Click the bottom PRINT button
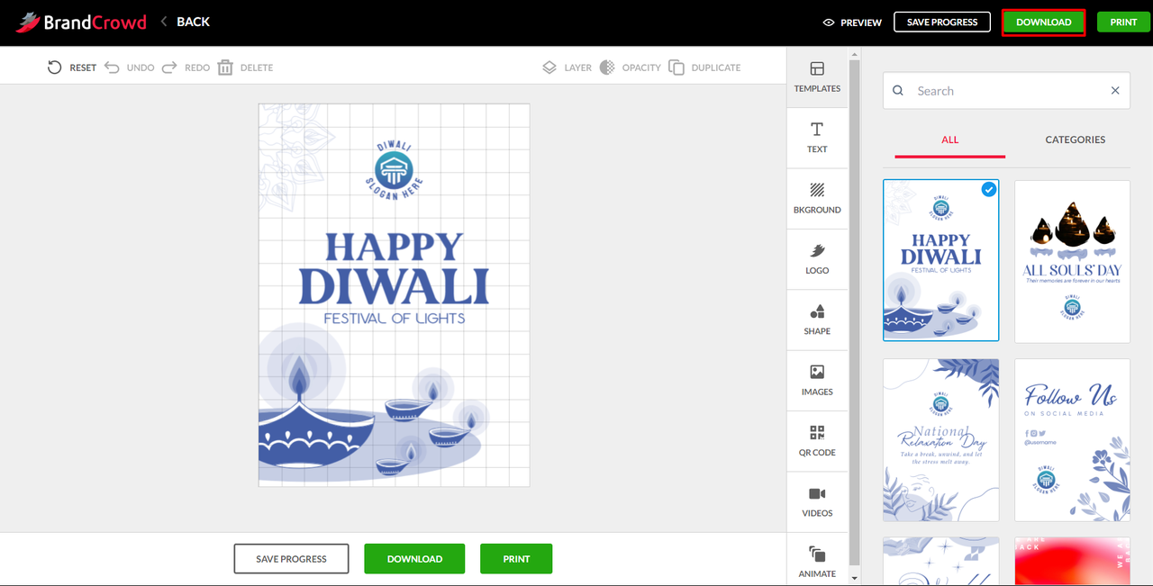 pos(516,559)
